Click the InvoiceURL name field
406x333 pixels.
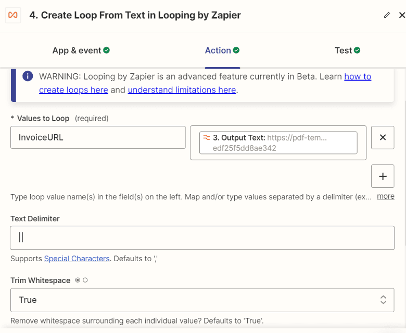(98, 137)
